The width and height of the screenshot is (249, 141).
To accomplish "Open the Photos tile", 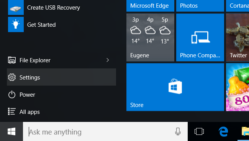I will click(200, 6).
